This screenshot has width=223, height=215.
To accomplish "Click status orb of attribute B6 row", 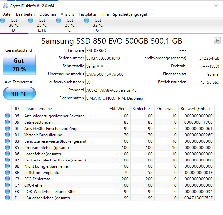I will (7, 154).
